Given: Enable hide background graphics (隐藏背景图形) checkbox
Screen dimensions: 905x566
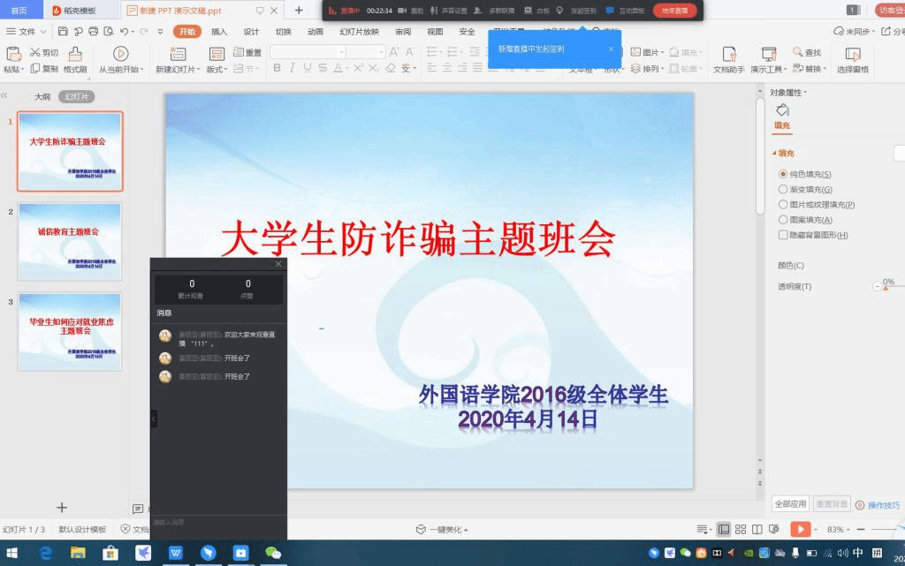Looking at the screenshot, I should pyautogui.click(x=783, y=235).
